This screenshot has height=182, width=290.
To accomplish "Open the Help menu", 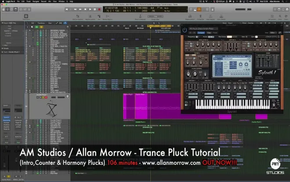I will (71, 1).
